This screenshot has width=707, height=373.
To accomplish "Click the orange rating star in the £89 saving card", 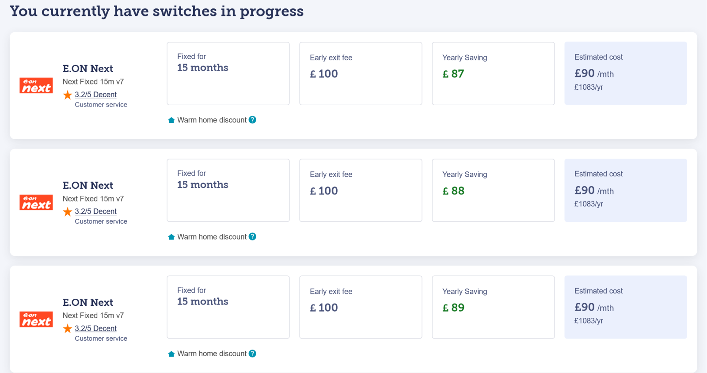I will click(68, 329).
